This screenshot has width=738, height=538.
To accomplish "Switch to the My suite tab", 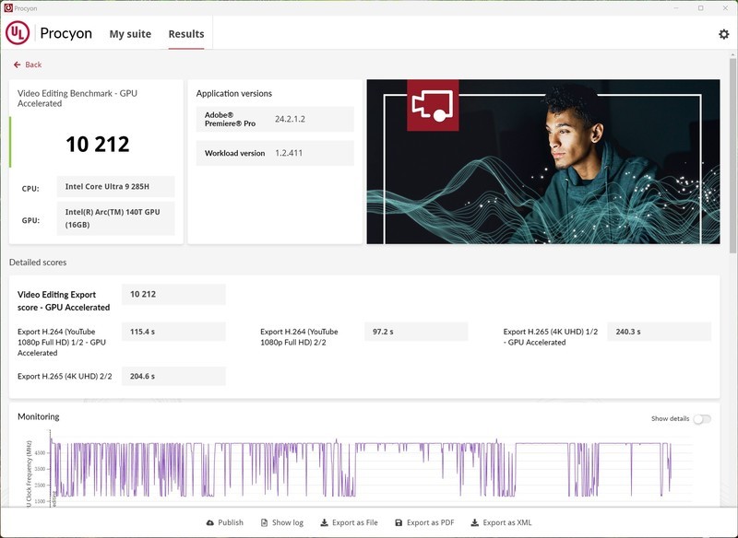I will click(x=130, y=34).
